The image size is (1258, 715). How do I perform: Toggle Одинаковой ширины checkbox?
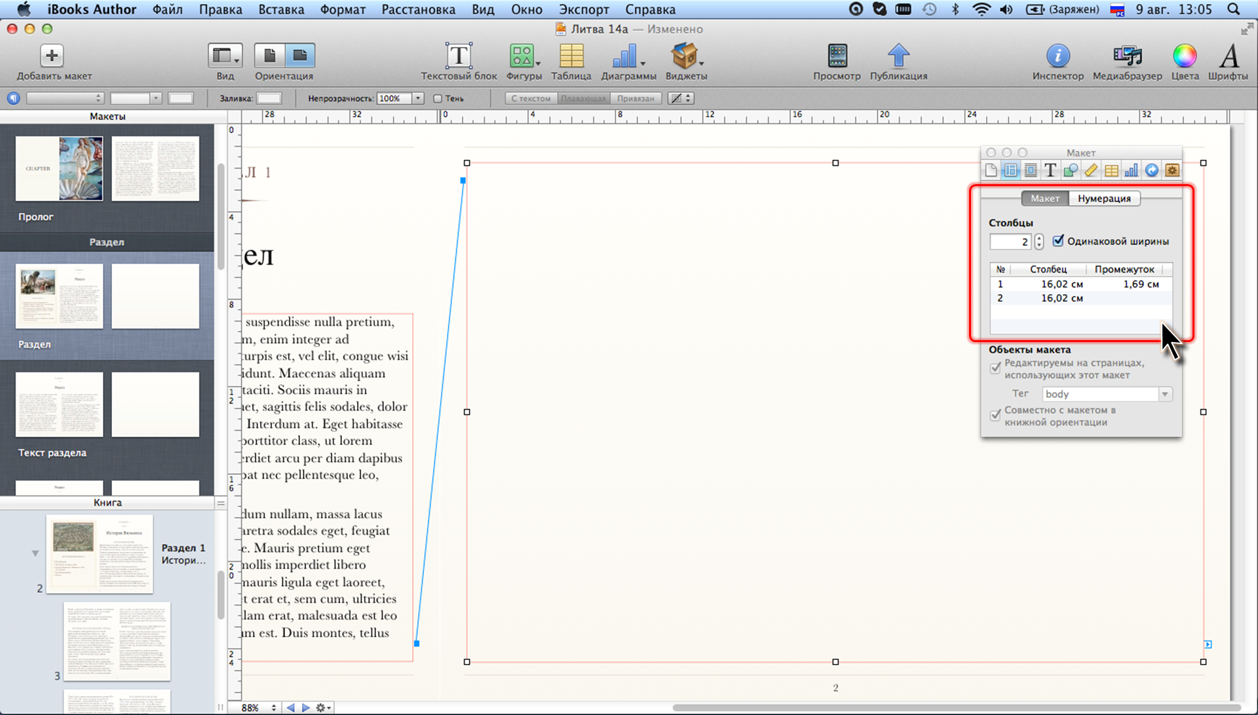tap(1058, 241)
